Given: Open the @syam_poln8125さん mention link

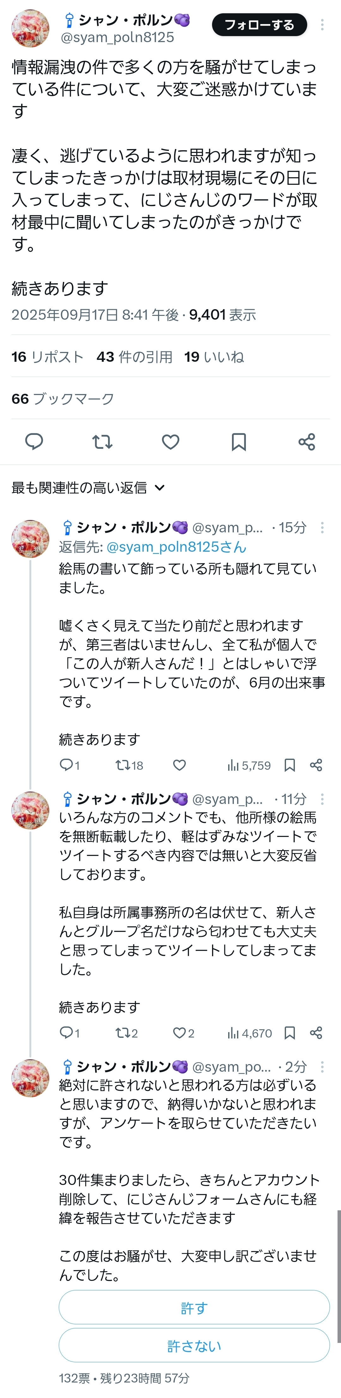Looking at the screenshot, I should [176, 547].
